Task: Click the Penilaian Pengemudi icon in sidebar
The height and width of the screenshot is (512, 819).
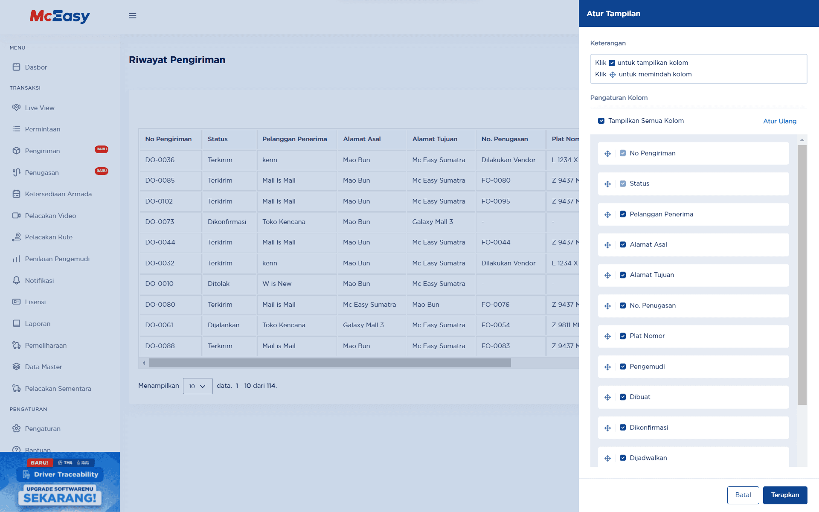Action: 16,259
